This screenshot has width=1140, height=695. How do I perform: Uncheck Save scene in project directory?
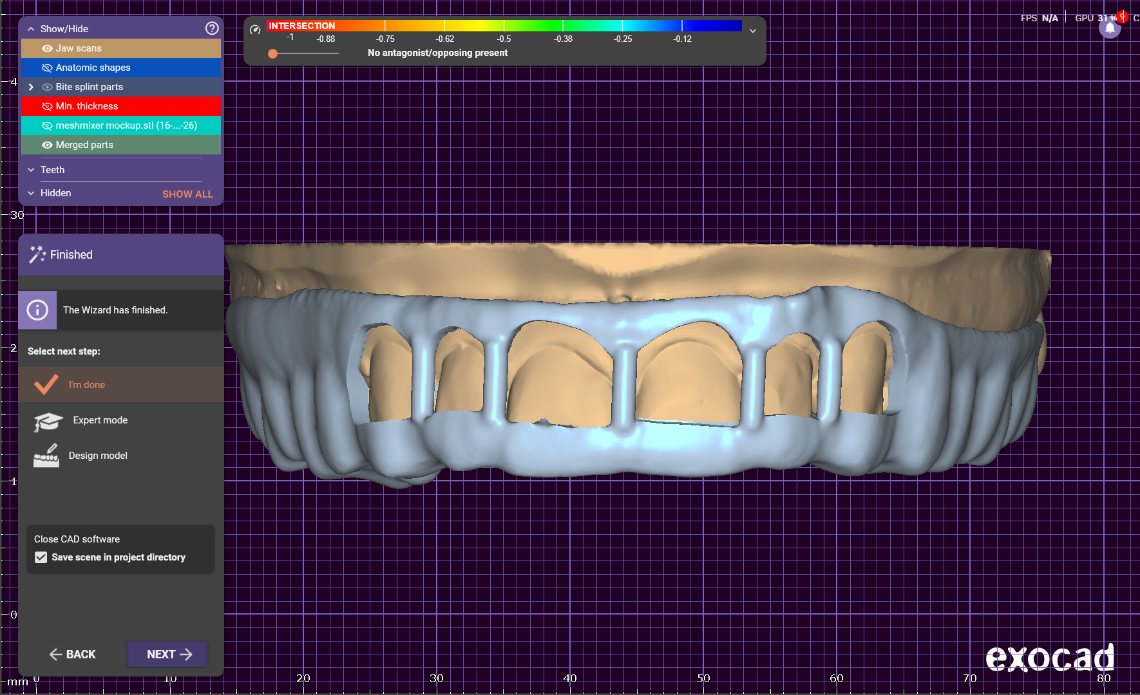point(41,557)
